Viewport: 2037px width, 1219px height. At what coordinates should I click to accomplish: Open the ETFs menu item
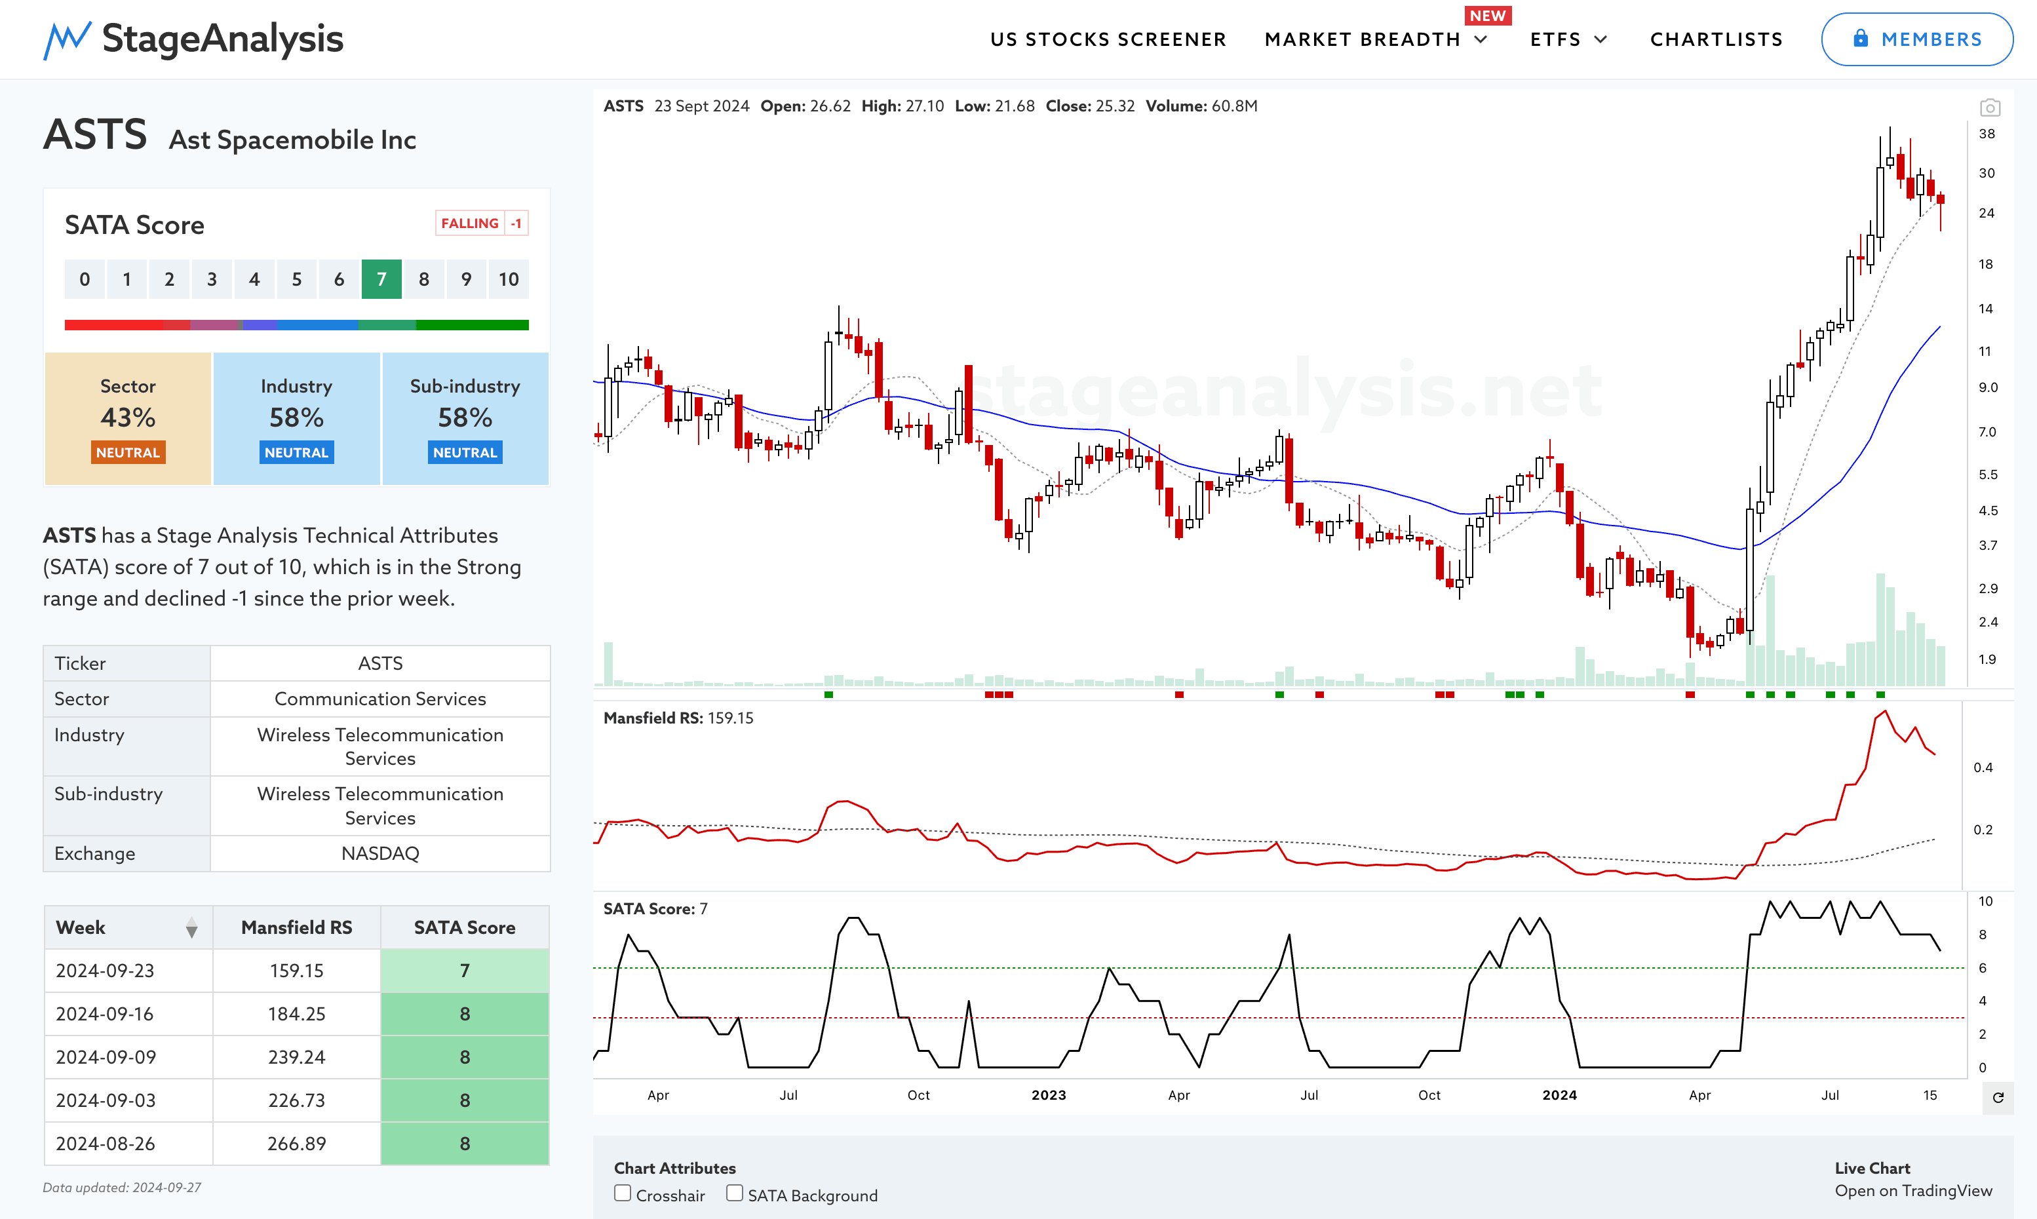point(1556,39)
